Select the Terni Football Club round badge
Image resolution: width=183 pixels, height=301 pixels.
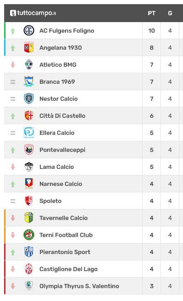(x=29, y=235)
